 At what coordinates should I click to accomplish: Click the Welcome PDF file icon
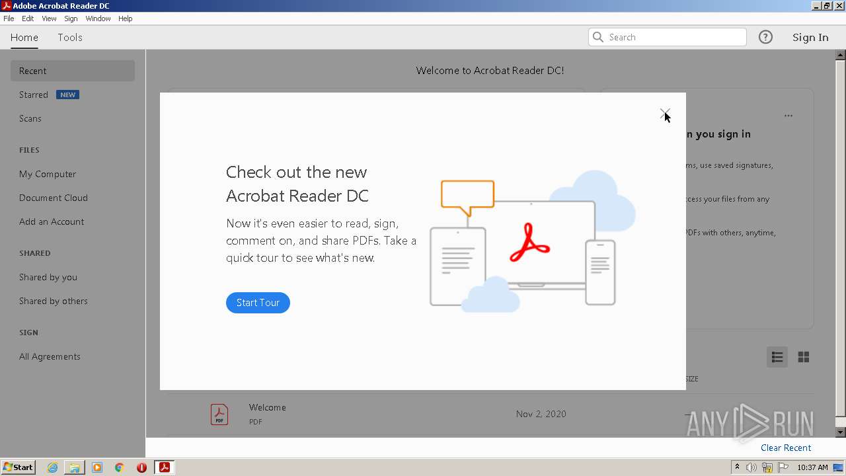[219, 414]
